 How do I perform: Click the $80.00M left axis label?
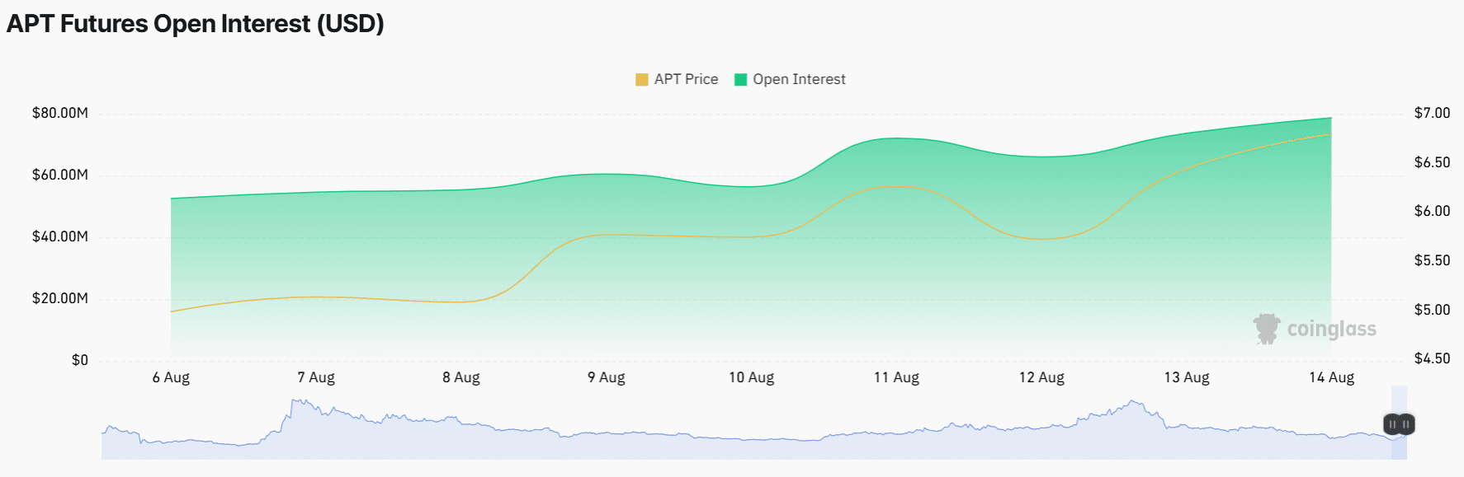[x=60, y=113]
